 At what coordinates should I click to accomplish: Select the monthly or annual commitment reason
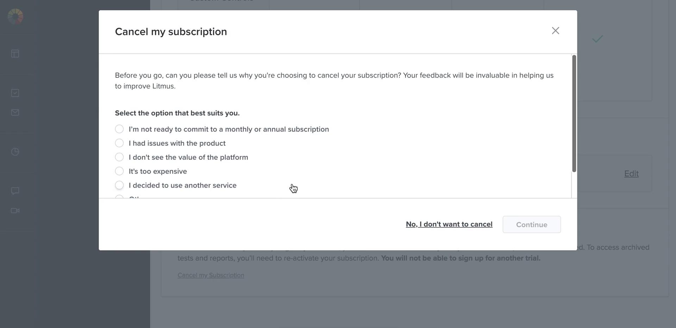(x=119, y=129)
